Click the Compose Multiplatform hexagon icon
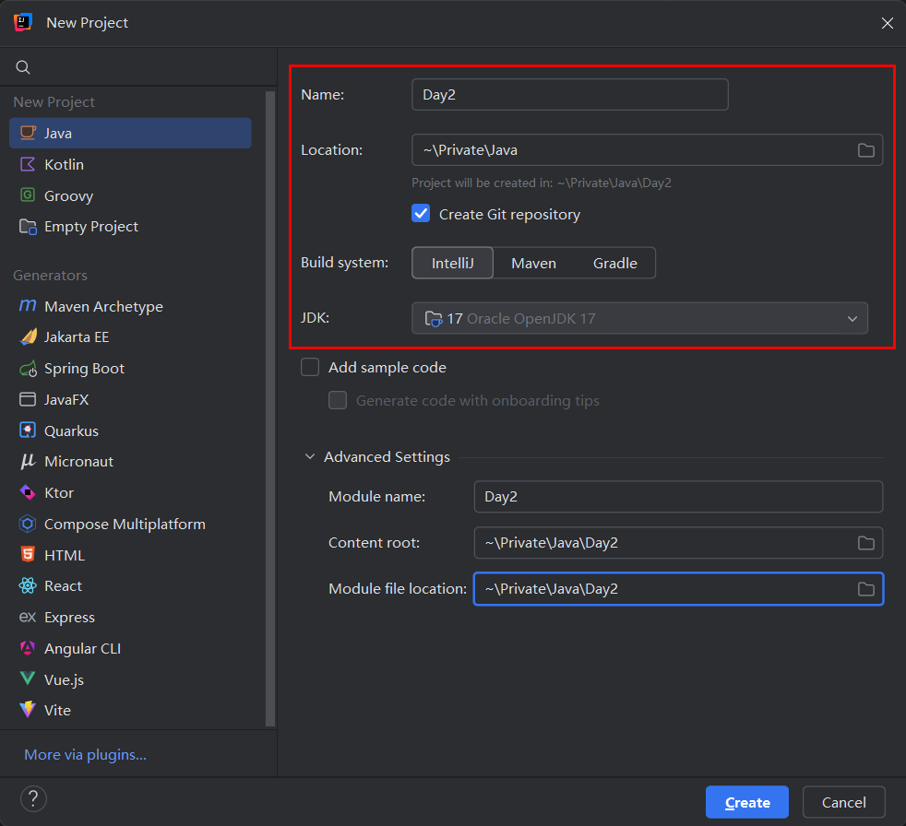This screenshot has width=906, height=826. (x=28, y=524)
